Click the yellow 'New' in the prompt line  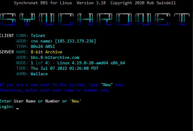click(76, 101)
